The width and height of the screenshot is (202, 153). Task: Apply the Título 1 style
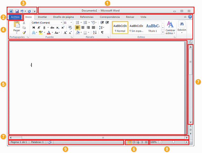point(153,27)
